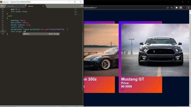Close the index.html tab in Sublime
This screenshot has width=191, height=107.
click(23, 6)
